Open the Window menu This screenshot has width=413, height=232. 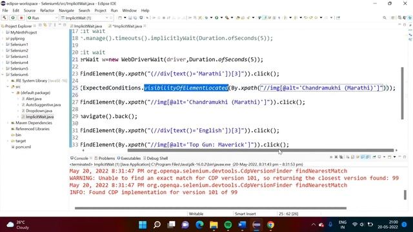(129, 10)
